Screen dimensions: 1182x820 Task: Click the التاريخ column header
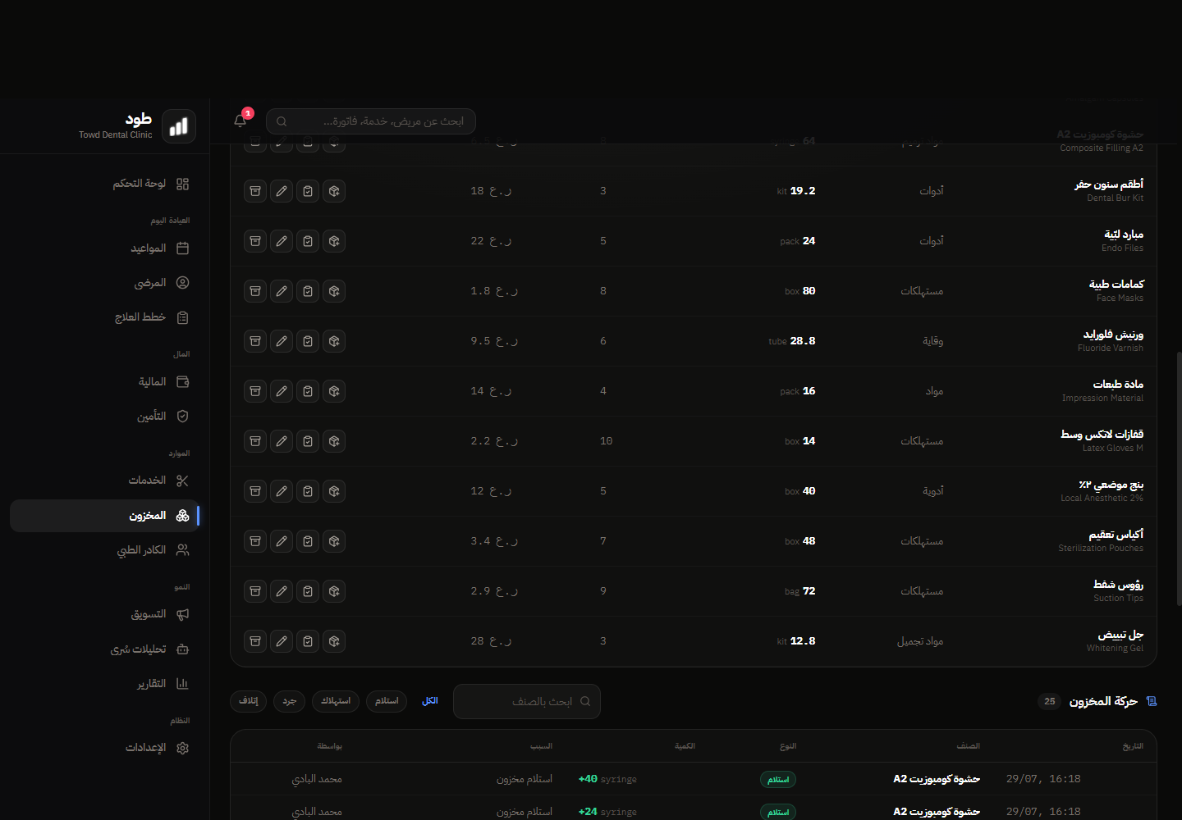1133,746
